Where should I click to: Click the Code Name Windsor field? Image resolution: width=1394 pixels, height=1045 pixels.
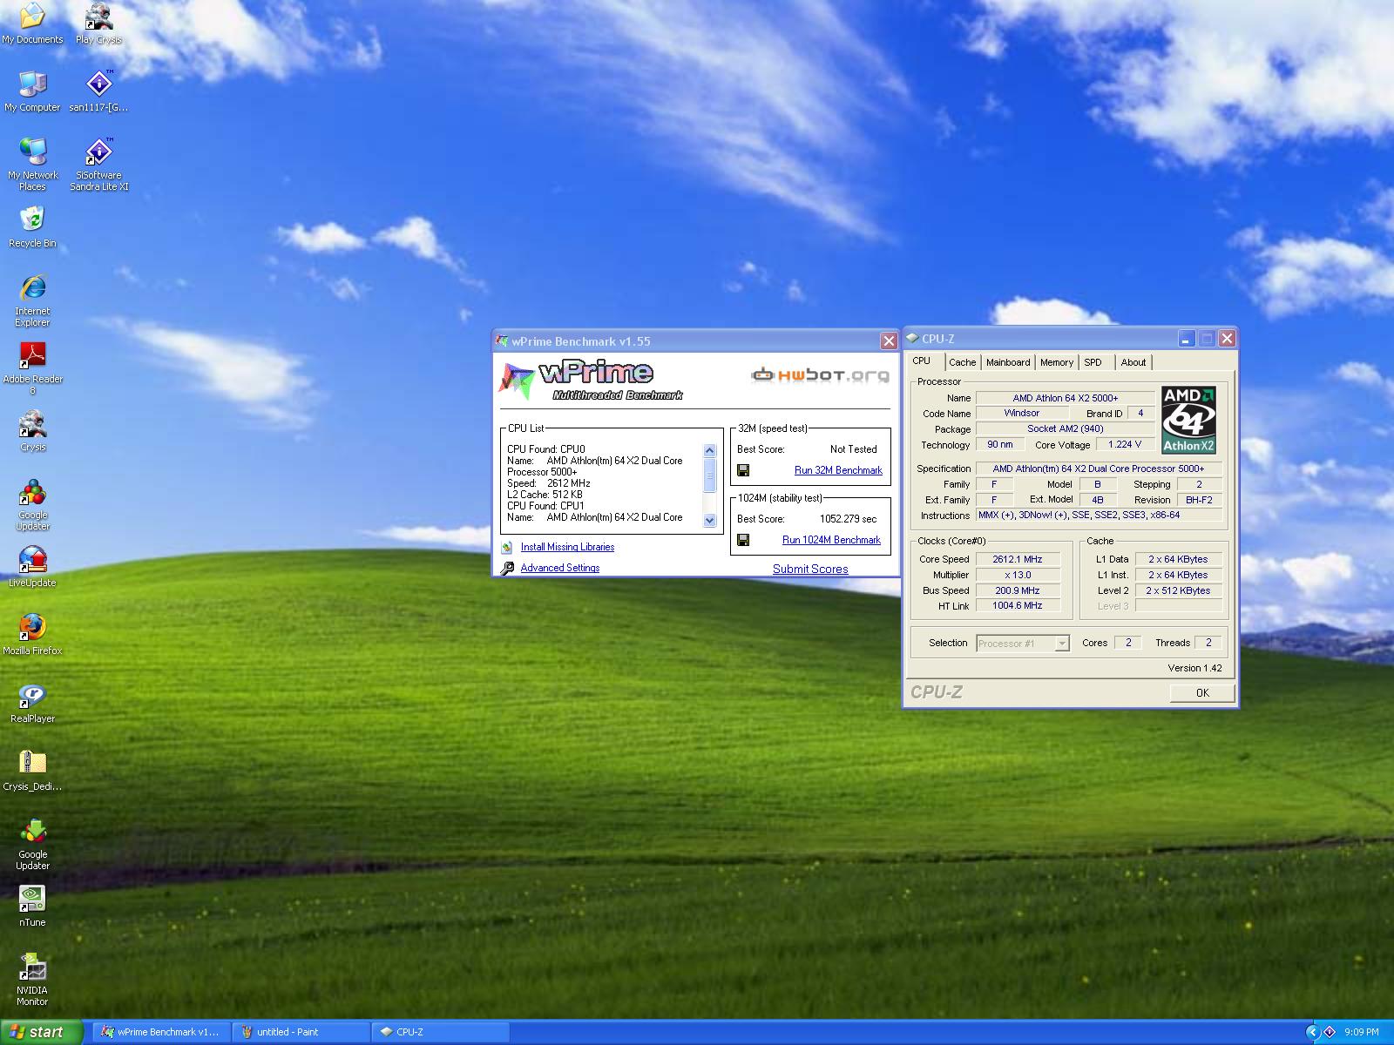click(1021, 413)
